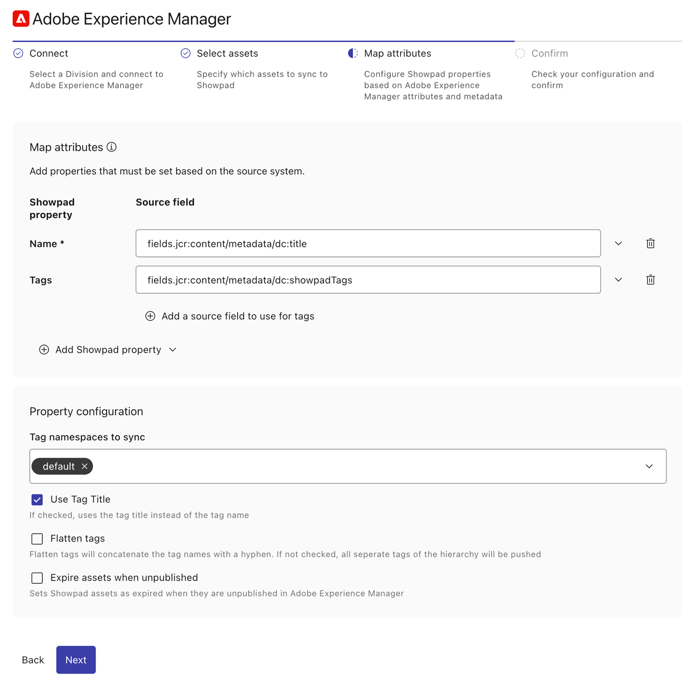
Task: Delete the Name source field mapping
Action: [x=650, y=244]
